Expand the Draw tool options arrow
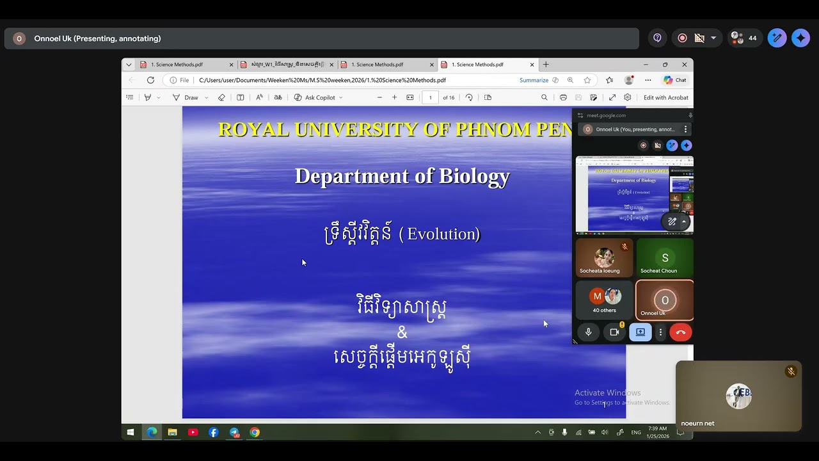This screenshot has width=819, height=461. 206,97
